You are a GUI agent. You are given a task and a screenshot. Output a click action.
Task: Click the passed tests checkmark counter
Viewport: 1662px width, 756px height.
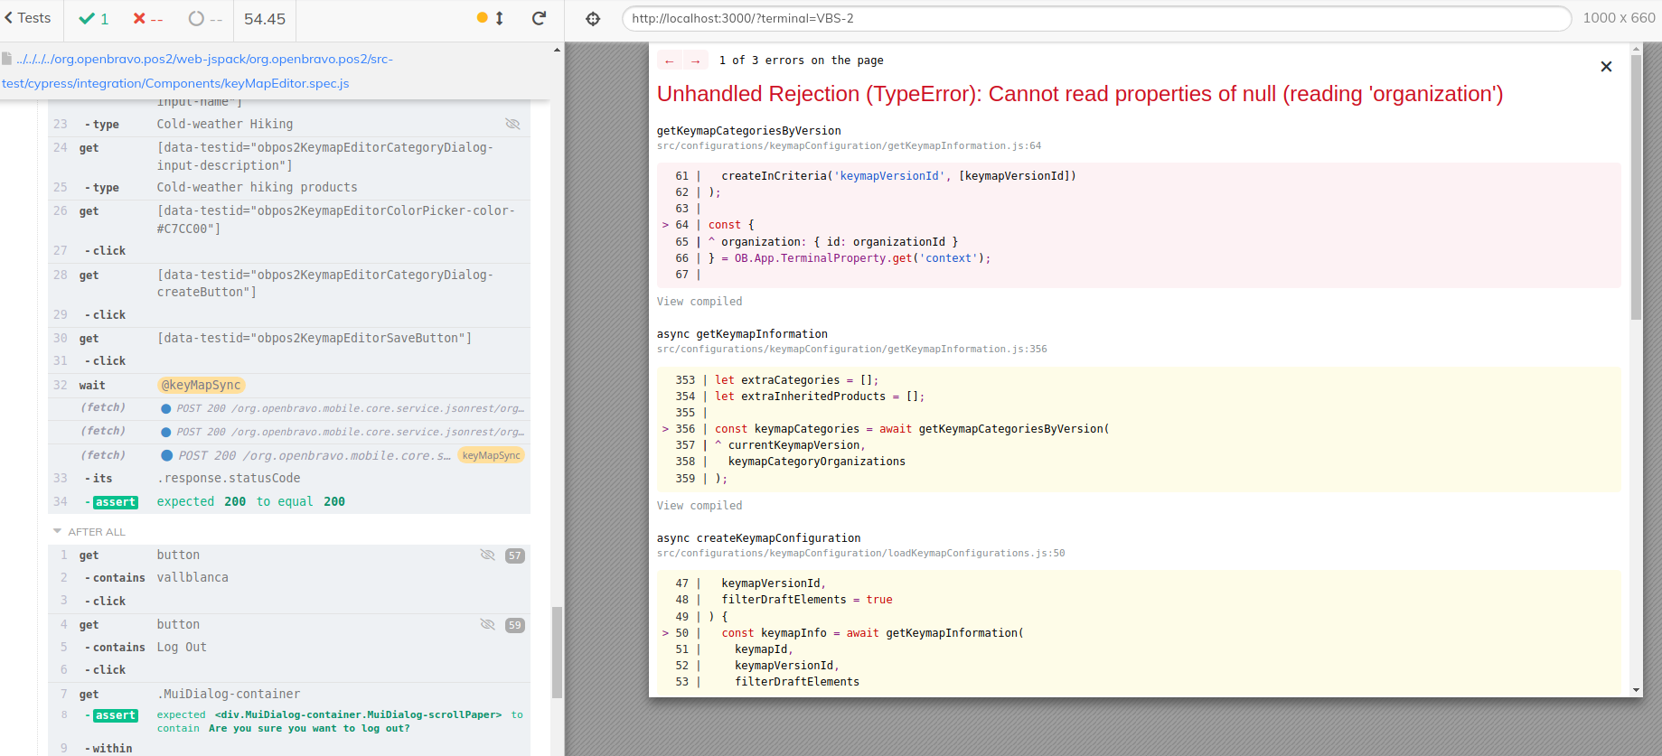93,19
